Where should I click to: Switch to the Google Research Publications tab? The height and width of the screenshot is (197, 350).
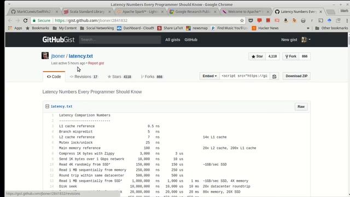193,11
